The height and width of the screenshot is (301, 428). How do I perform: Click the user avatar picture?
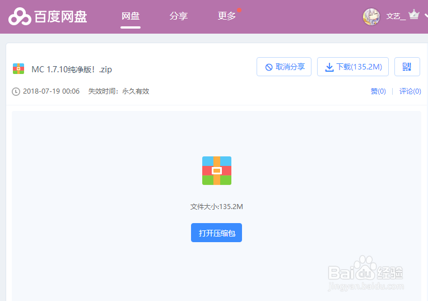tap(371, 17)
